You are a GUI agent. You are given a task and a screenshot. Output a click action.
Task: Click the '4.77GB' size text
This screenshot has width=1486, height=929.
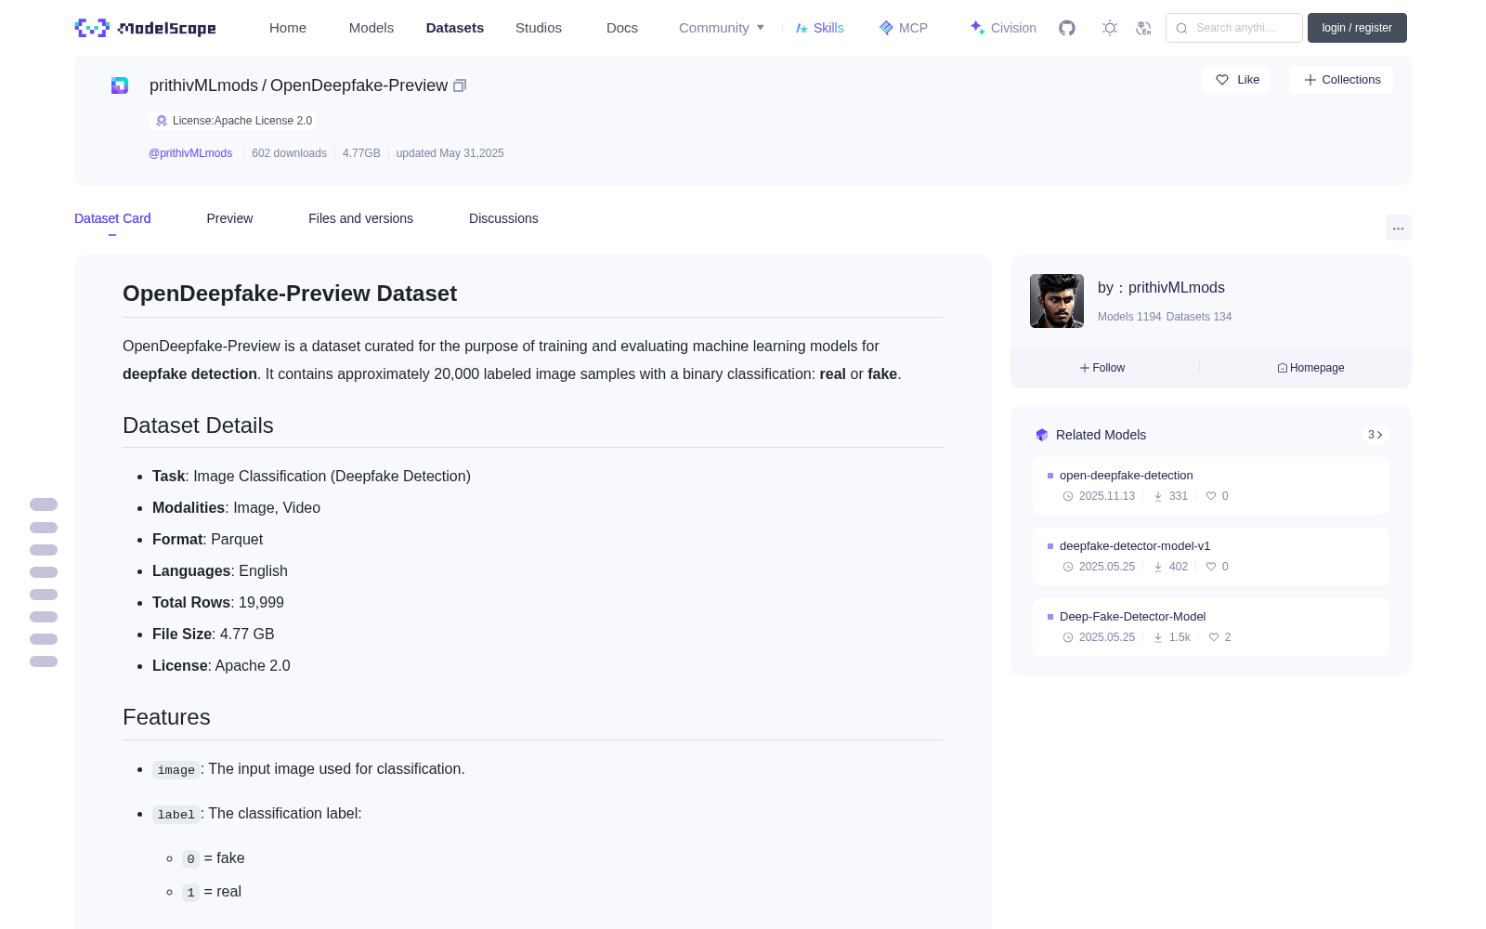361,153
